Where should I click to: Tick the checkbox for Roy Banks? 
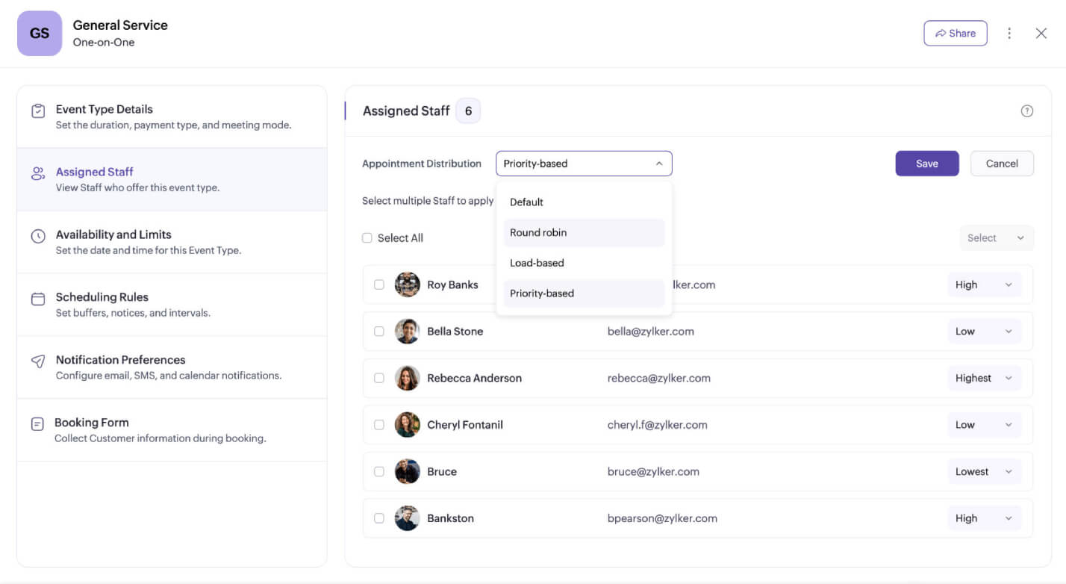click(x=379, y=285)
